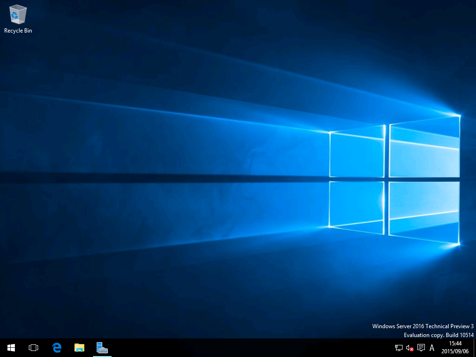Open the Action Center notifications icon
This screenshot has width=476, height=357.
(x=421, y=348)
